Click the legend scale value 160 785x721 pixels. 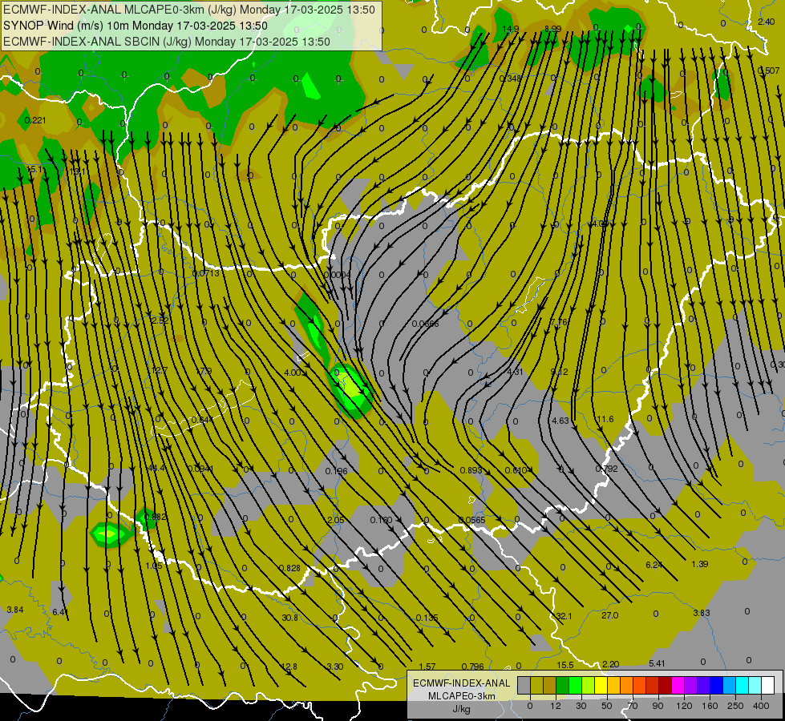tap(710, 706)
